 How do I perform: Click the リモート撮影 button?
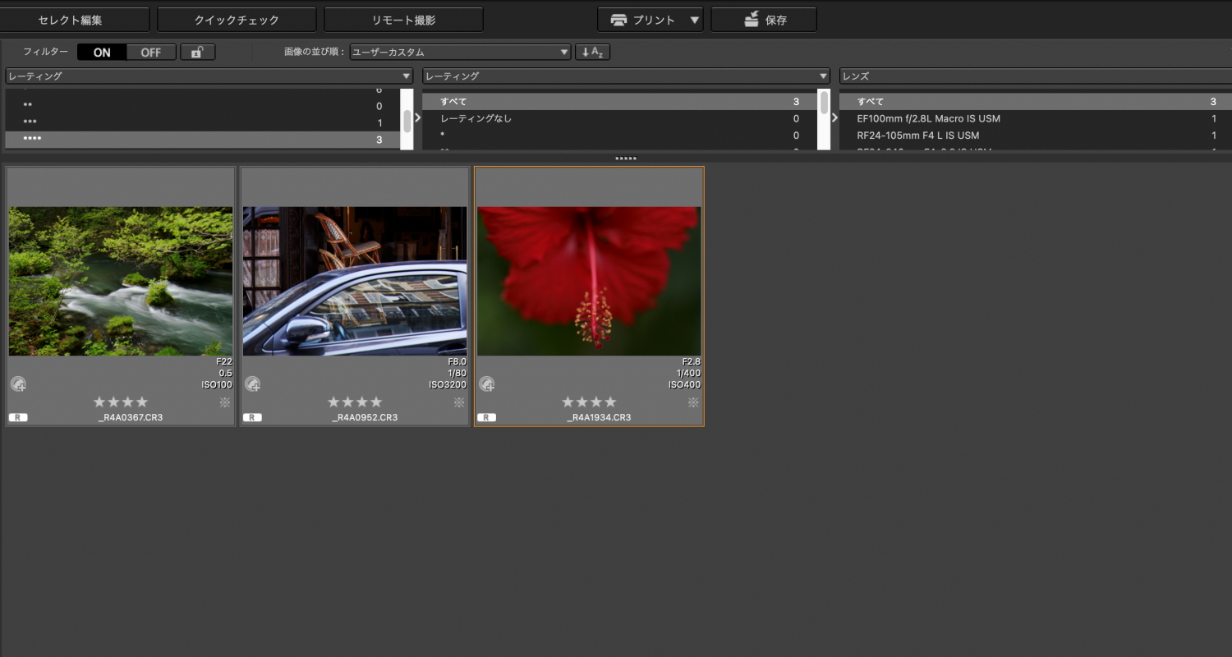(x=403, y=20)
